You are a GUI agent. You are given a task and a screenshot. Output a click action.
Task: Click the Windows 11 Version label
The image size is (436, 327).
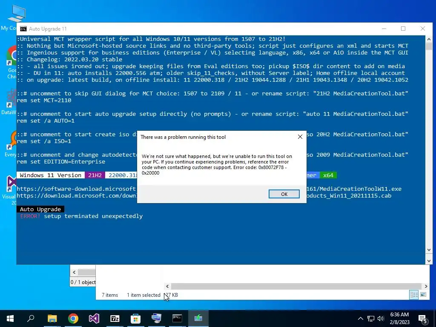[51, 175]
